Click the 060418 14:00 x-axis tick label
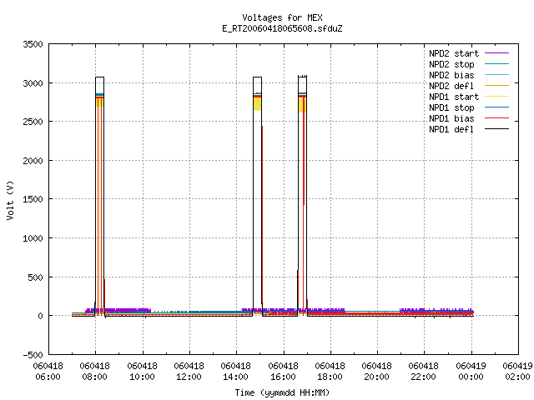 point(235,372)
